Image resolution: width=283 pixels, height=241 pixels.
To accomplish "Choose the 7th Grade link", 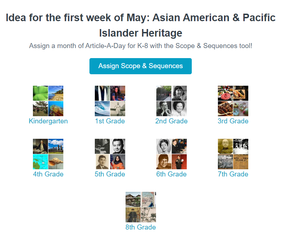I will pyautogui.click(x=233, y=174).
